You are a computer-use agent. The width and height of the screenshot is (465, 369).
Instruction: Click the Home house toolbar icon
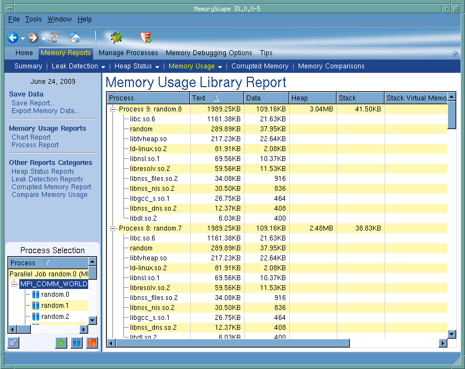(x=74, y=38)
